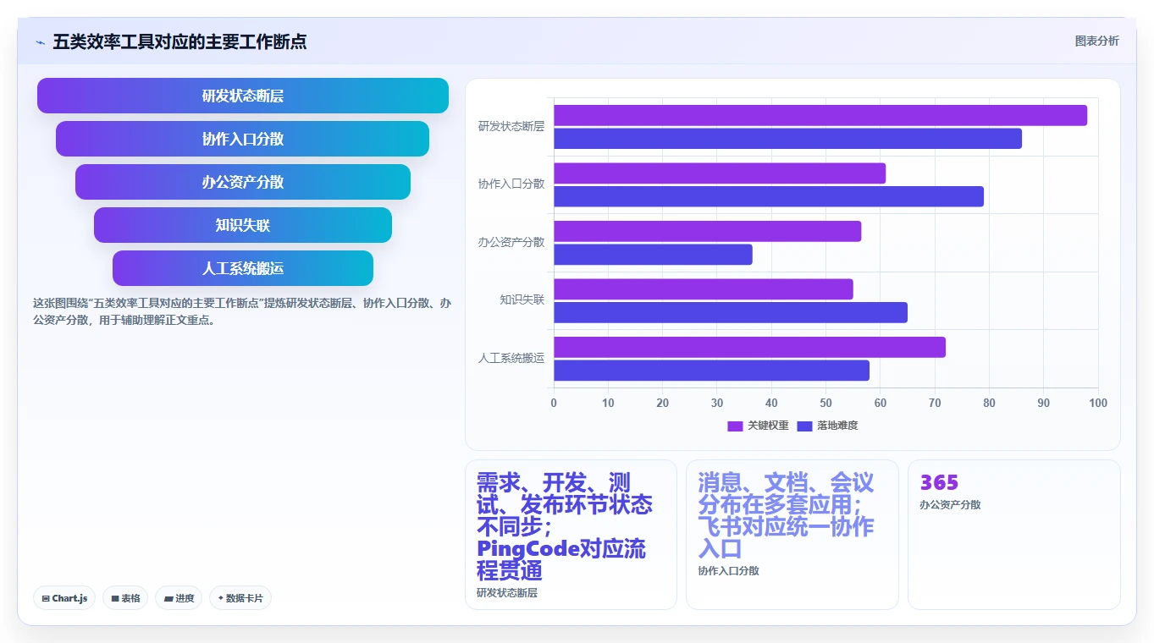Click the x-axis value 100
This screenshot has width=1154, height=643.
pos(1097,403)
